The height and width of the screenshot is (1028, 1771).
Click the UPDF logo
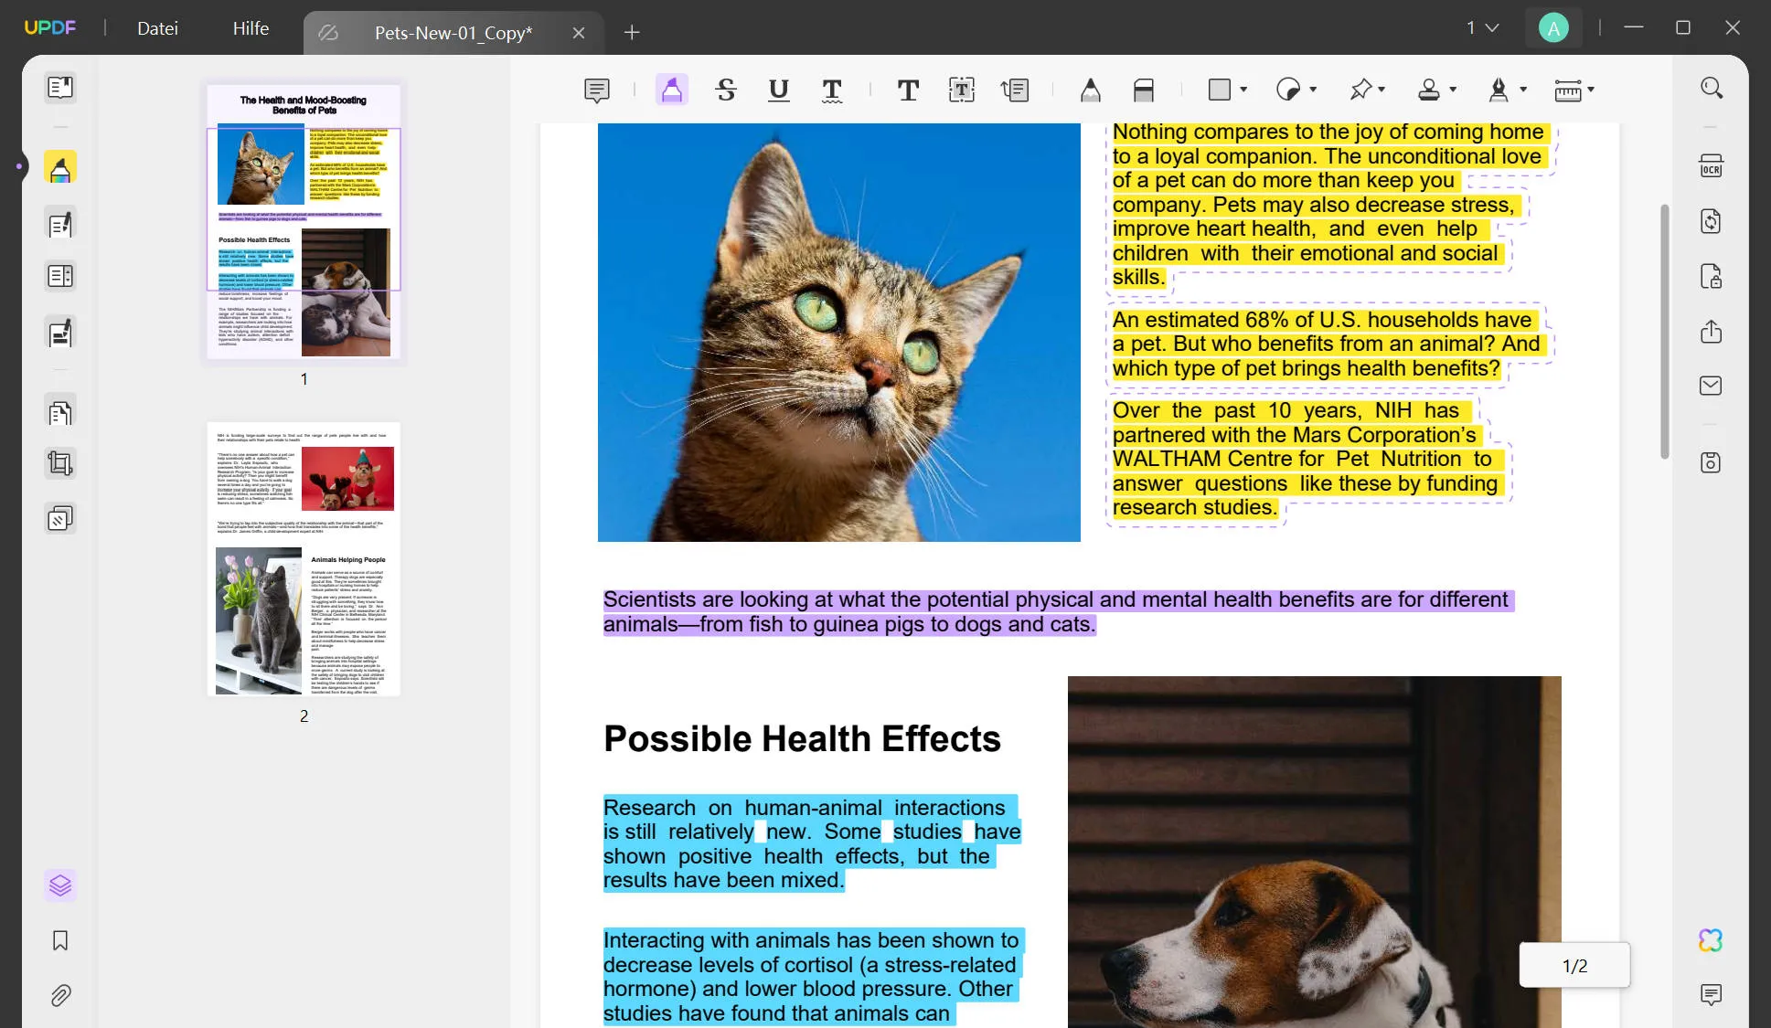49,27
